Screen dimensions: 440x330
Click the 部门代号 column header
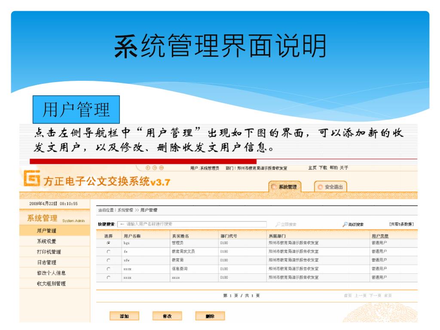pyautogui.click(x=229, y=236)
